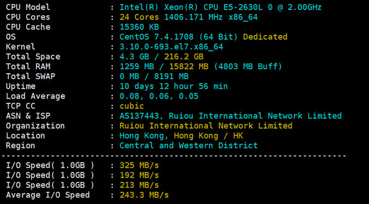Select the CPU Cache label

click(x=28, y=27)
